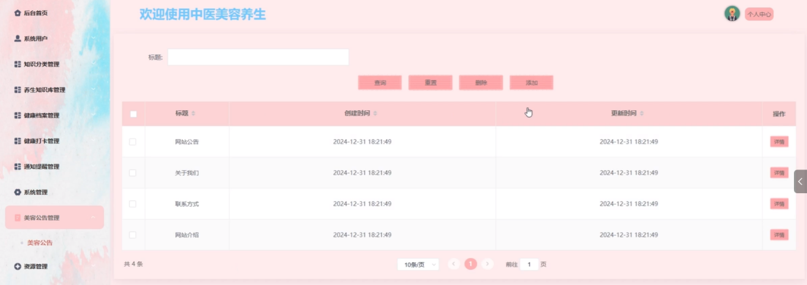Click the grid icon beside 通知提醒管理
807x285 pixels.
[17, 166]
